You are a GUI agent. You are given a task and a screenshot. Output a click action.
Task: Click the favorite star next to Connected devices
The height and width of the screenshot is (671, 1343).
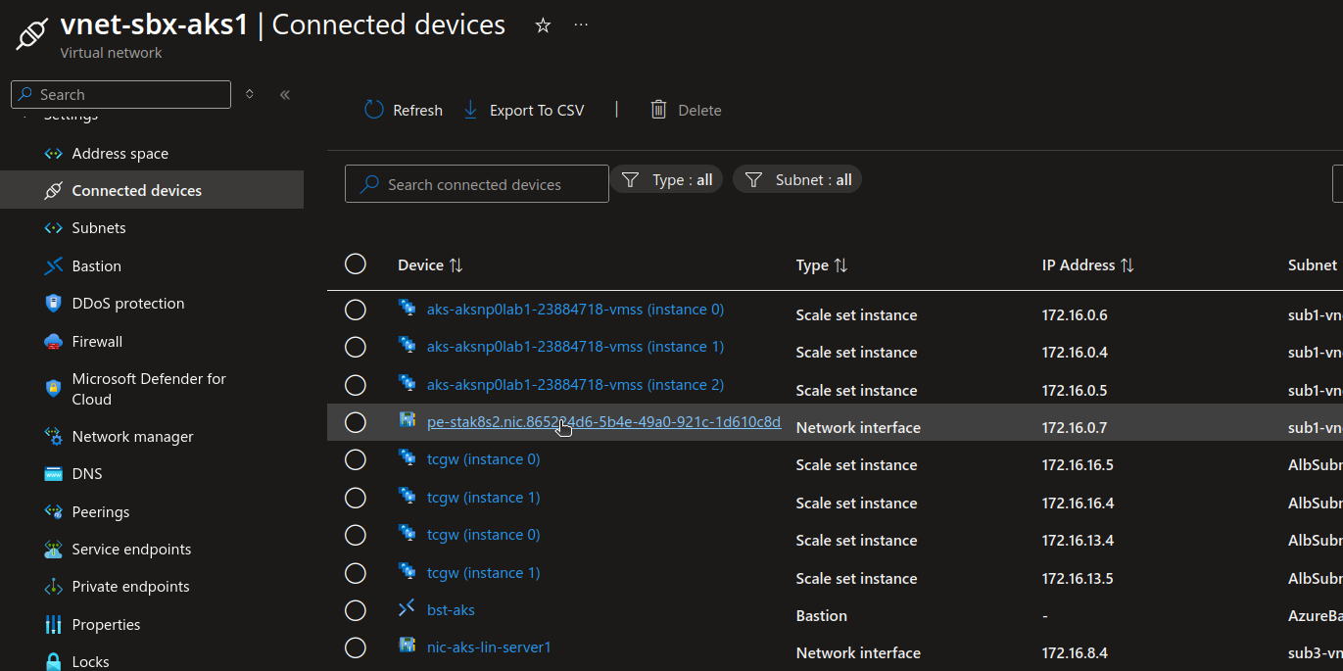[x=543, y=25]
